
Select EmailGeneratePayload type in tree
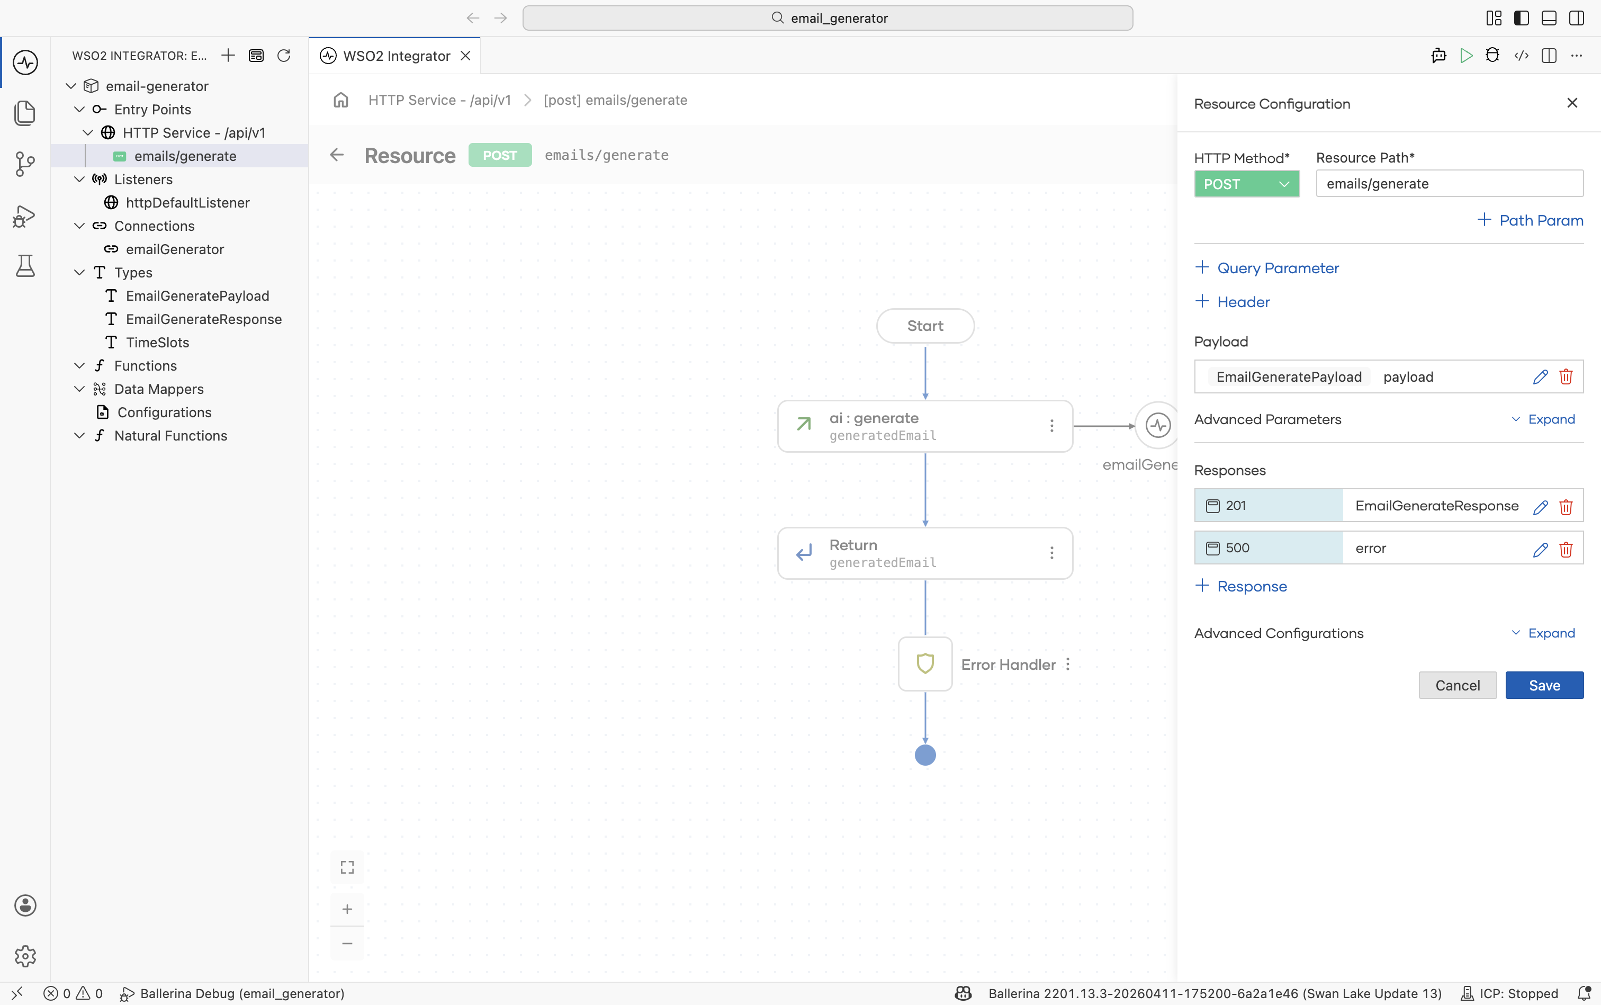click(x=197, y=296)
